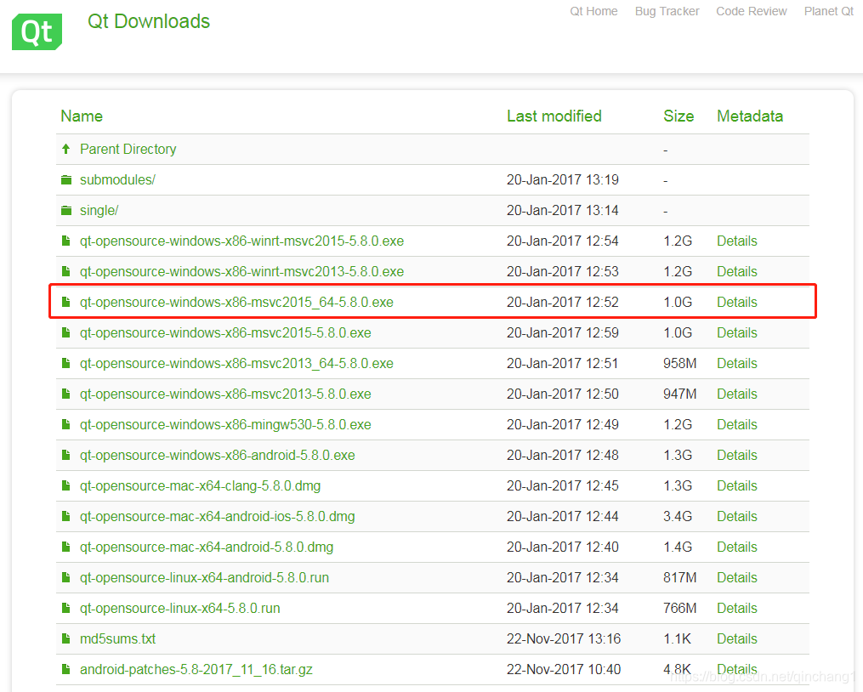The width and height of the screenshot is (863, 692).
Task: Download qt-opensource-windows-x86-winrt-msvc2015-5.8.0.exe
Action: 241,241
